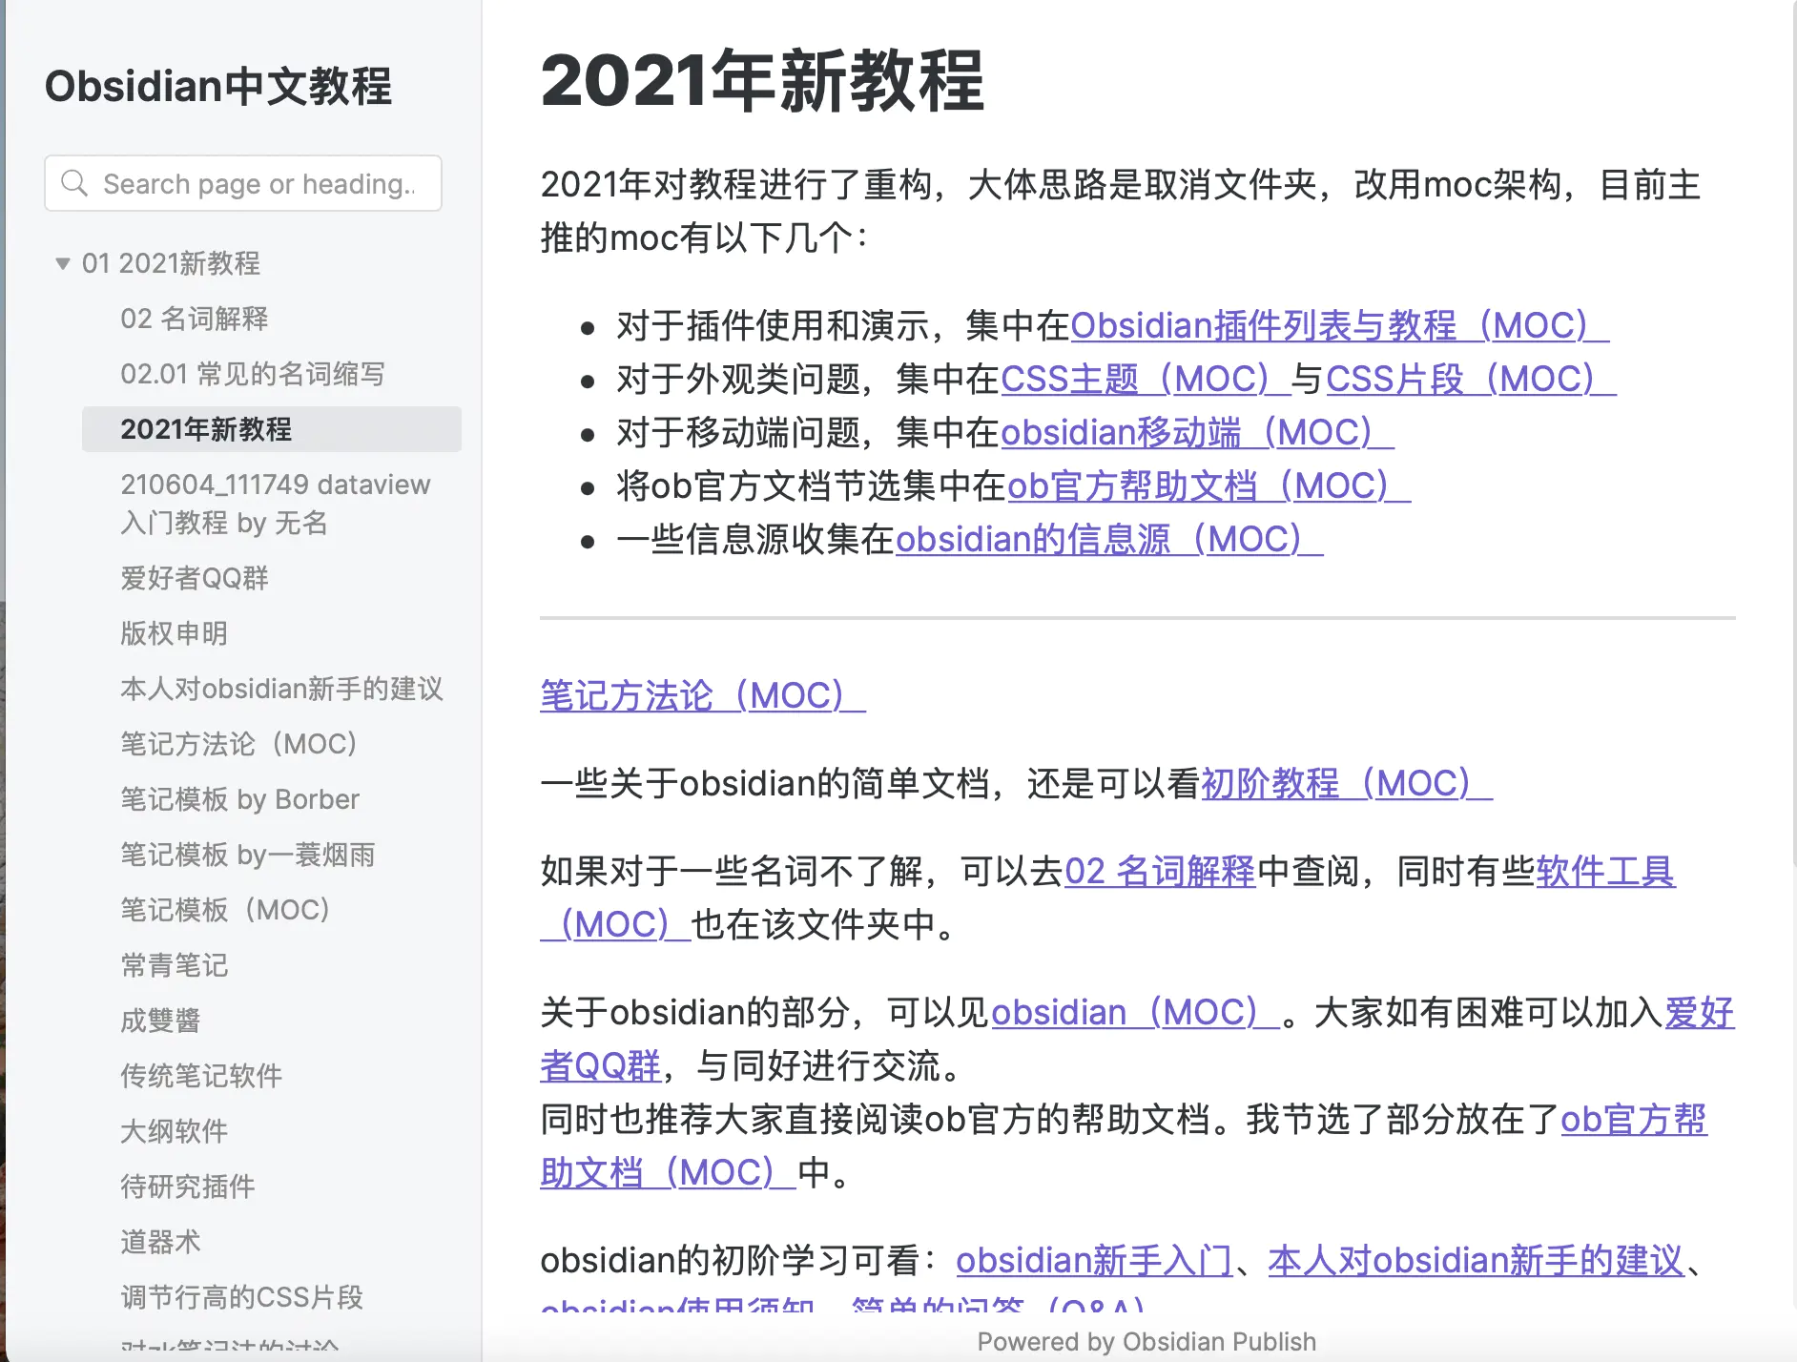Follow Obsidian插件列表与教程（MOC） link

(1339, 326)
